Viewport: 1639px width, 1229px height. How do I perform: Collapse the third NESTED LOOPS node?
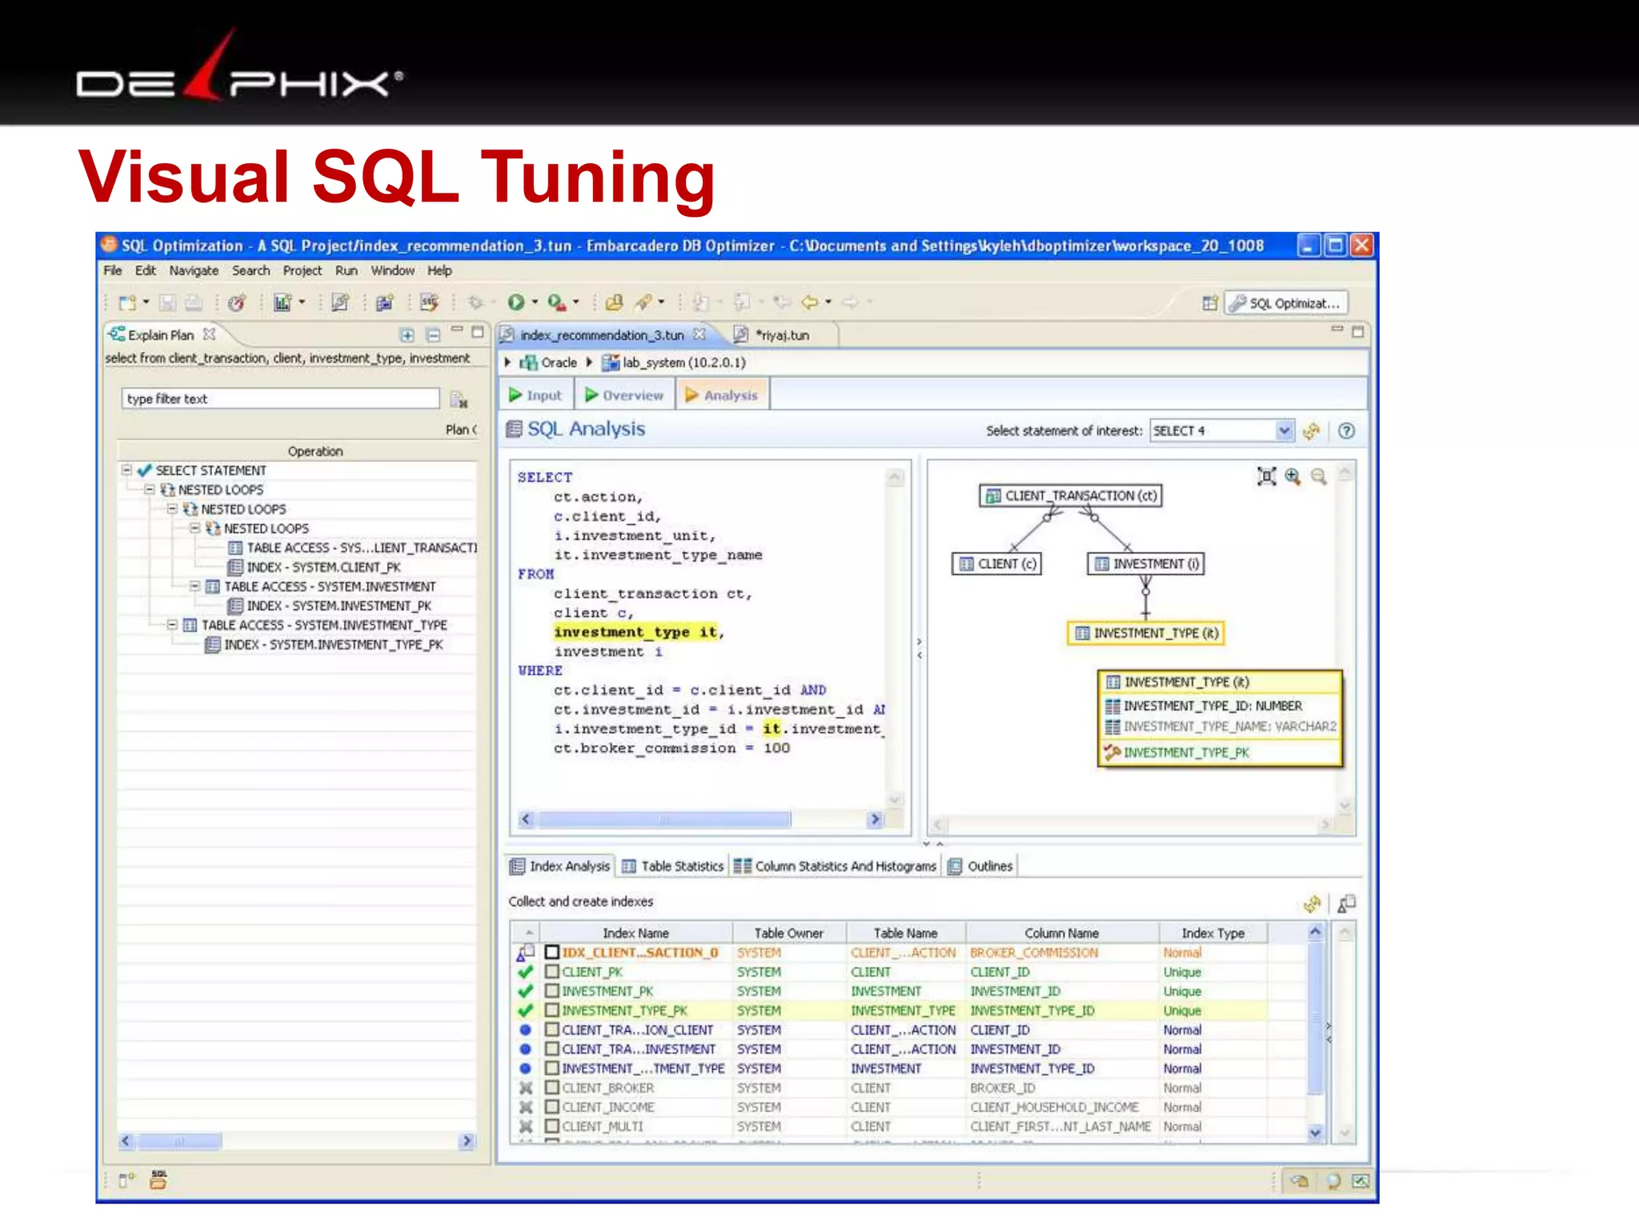pos(195,528)
